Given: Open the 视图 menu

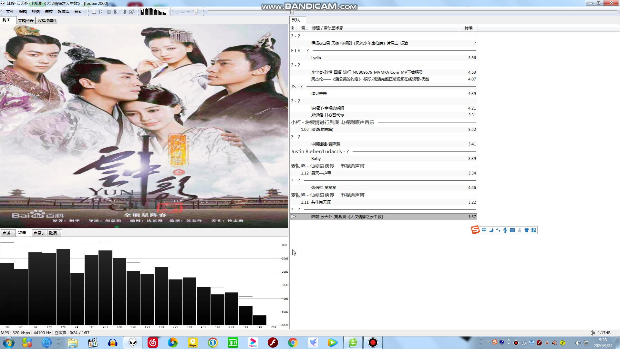Looking at the screenshot, I should tap(36, 12).
